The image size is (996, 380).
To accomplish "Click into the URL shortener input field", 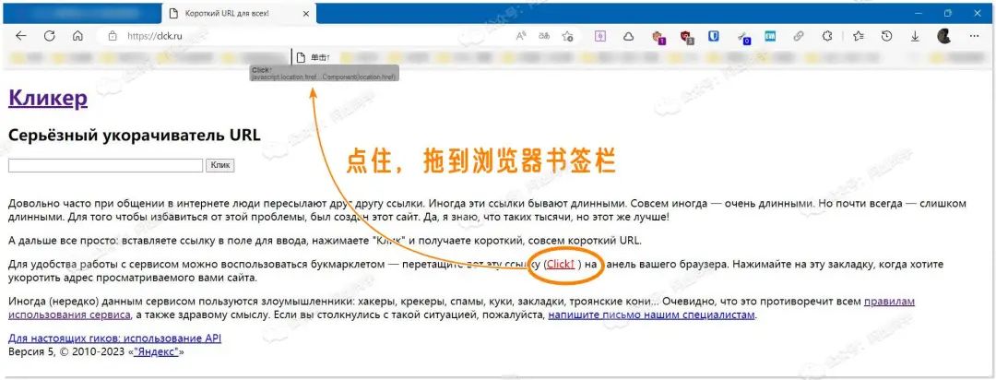I will (105, 165).
